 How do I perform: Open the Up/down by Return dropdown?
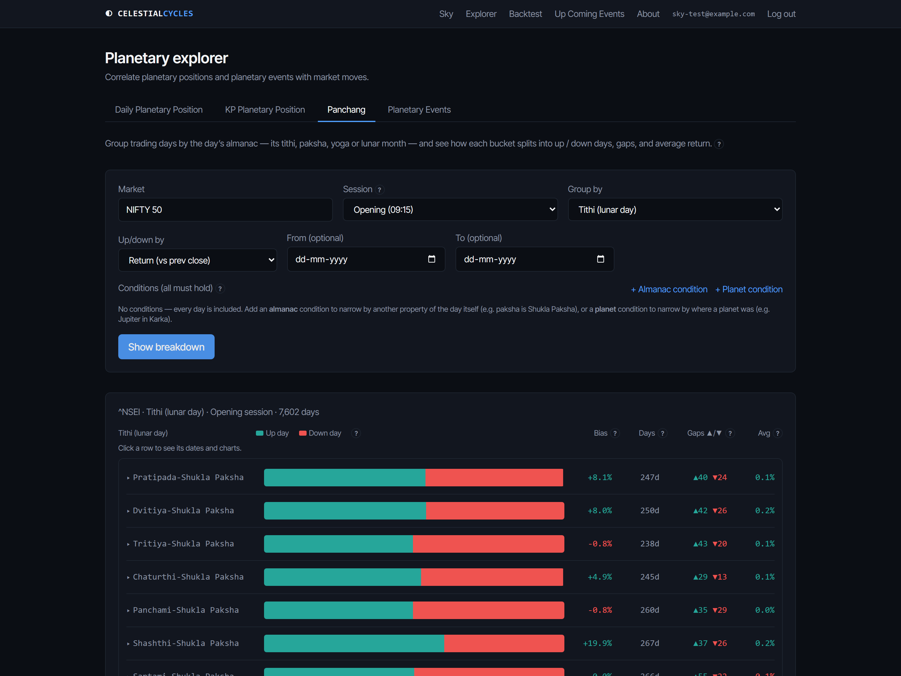(x=197, y=260)
